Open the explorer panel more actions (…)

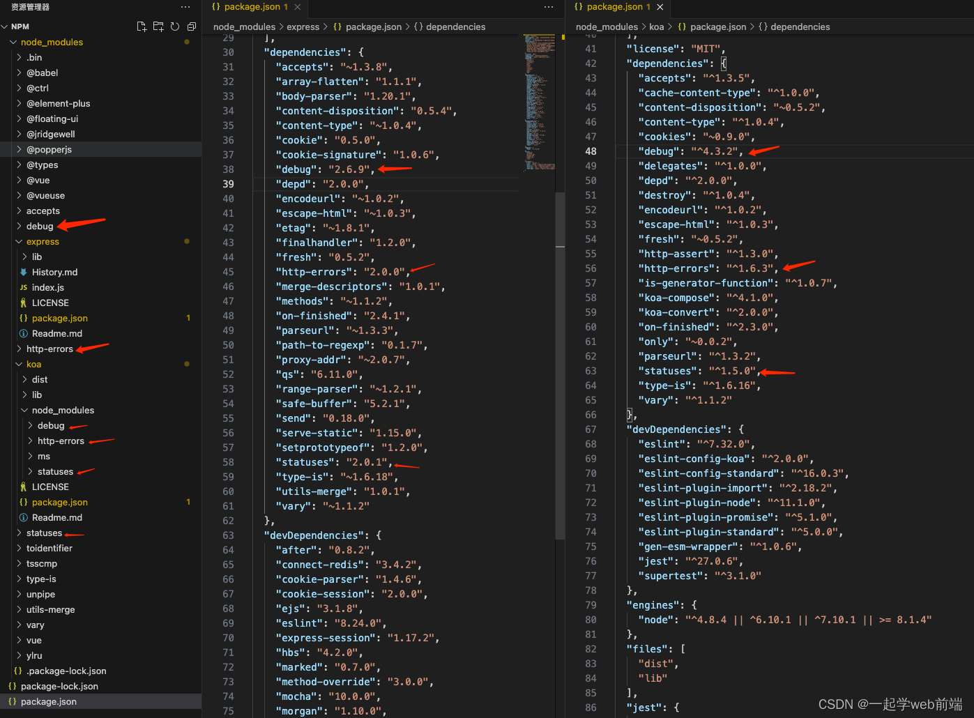pos(185,7)
